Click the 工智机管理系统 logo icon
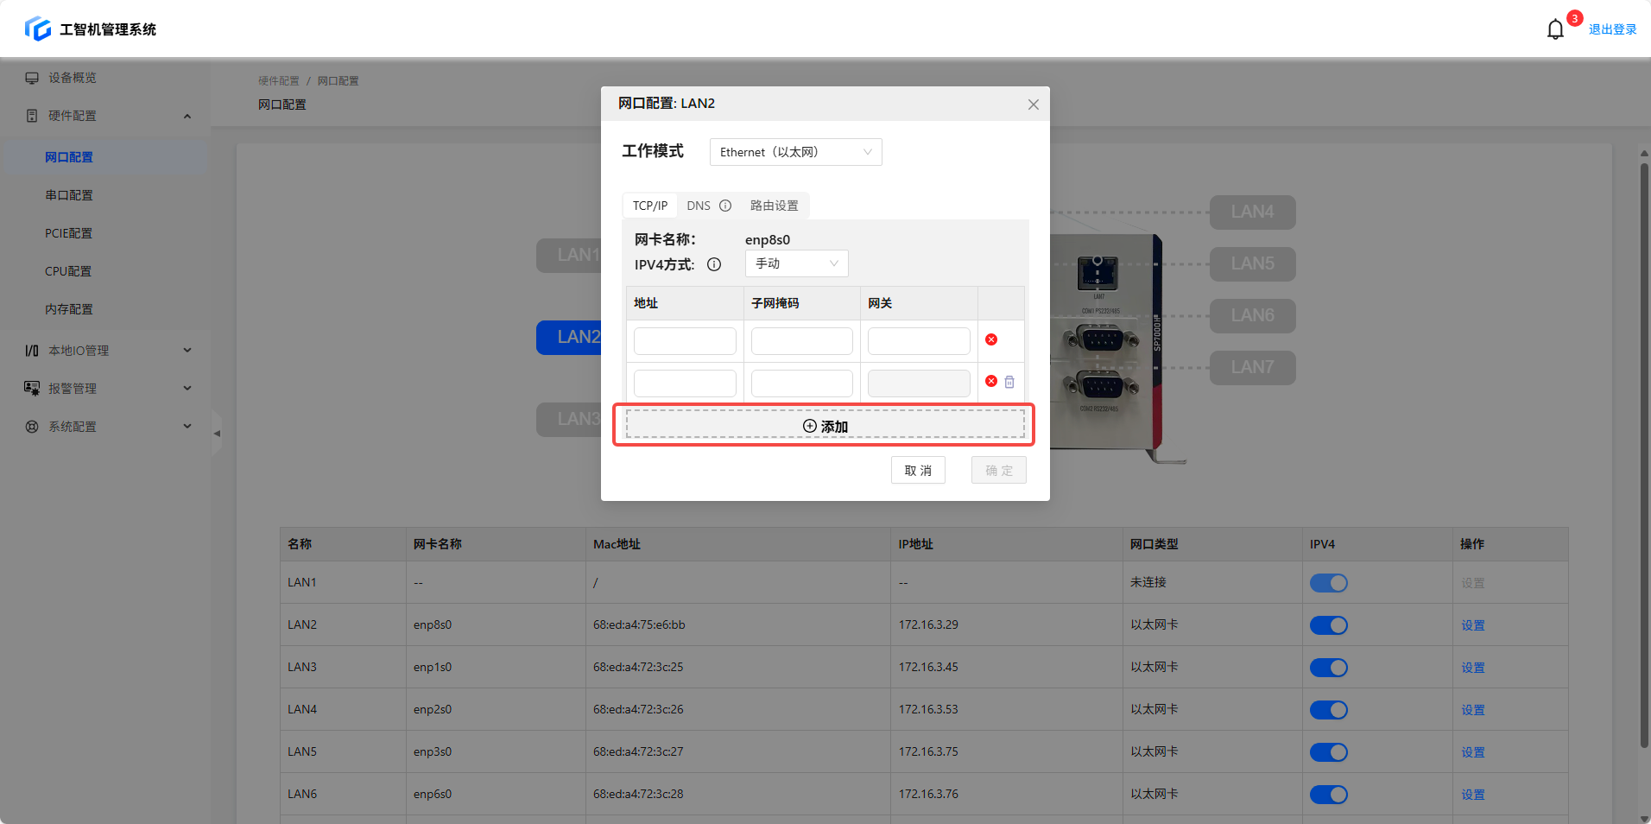1651x824 pixels. tap(38, 29)
